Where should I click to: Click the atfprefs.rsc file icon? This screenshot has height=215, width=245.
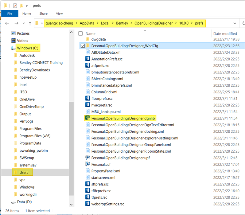click(88, 65)
